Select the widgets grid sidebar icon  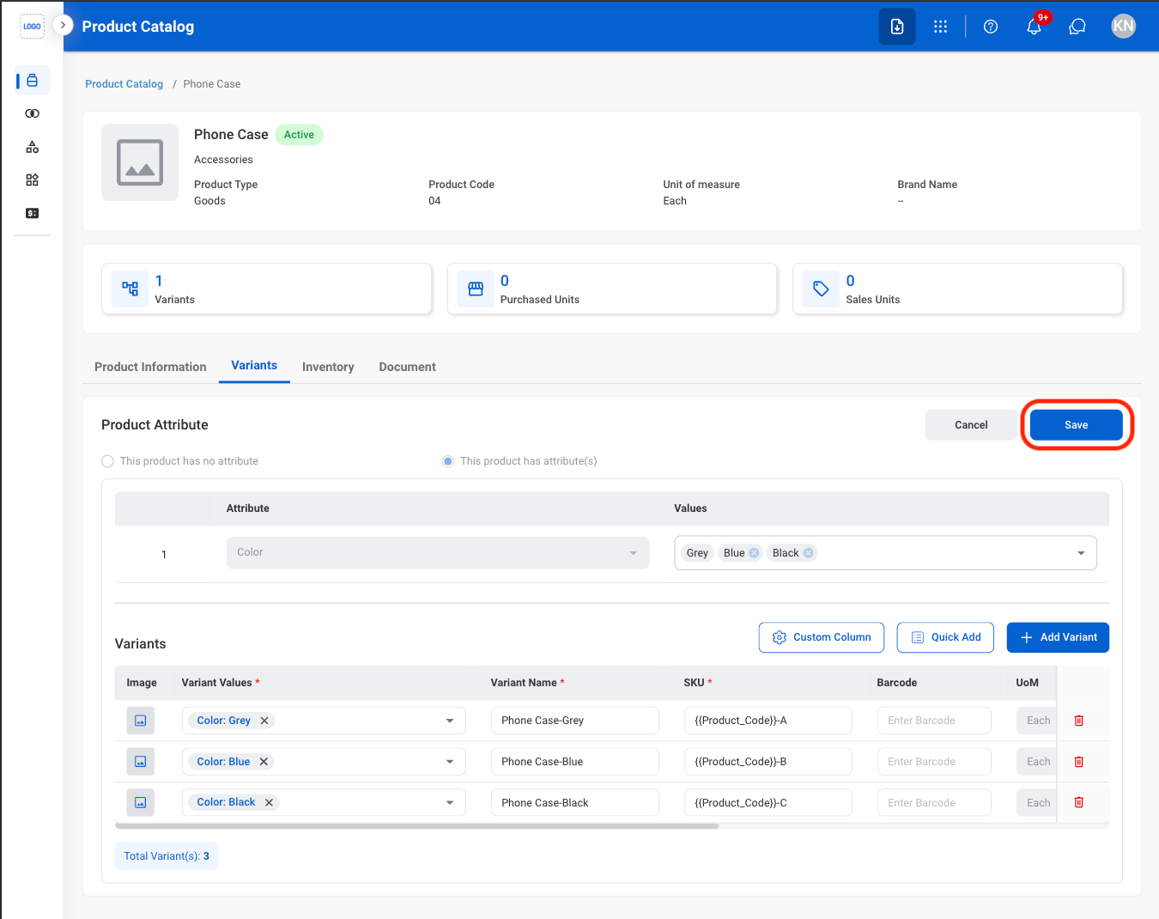(33, 180)
